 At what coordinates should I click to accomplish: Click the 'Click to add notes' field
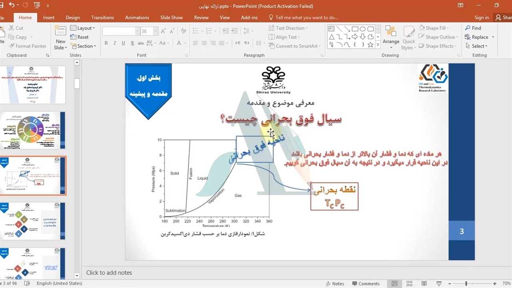point(109,273)
